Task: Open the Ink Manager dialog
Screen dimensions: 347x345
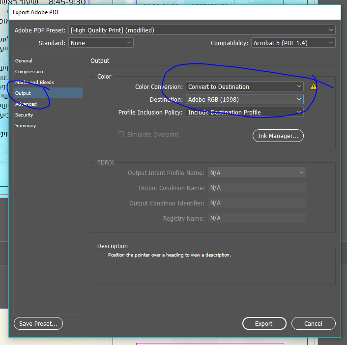Action: pos(278,136)
